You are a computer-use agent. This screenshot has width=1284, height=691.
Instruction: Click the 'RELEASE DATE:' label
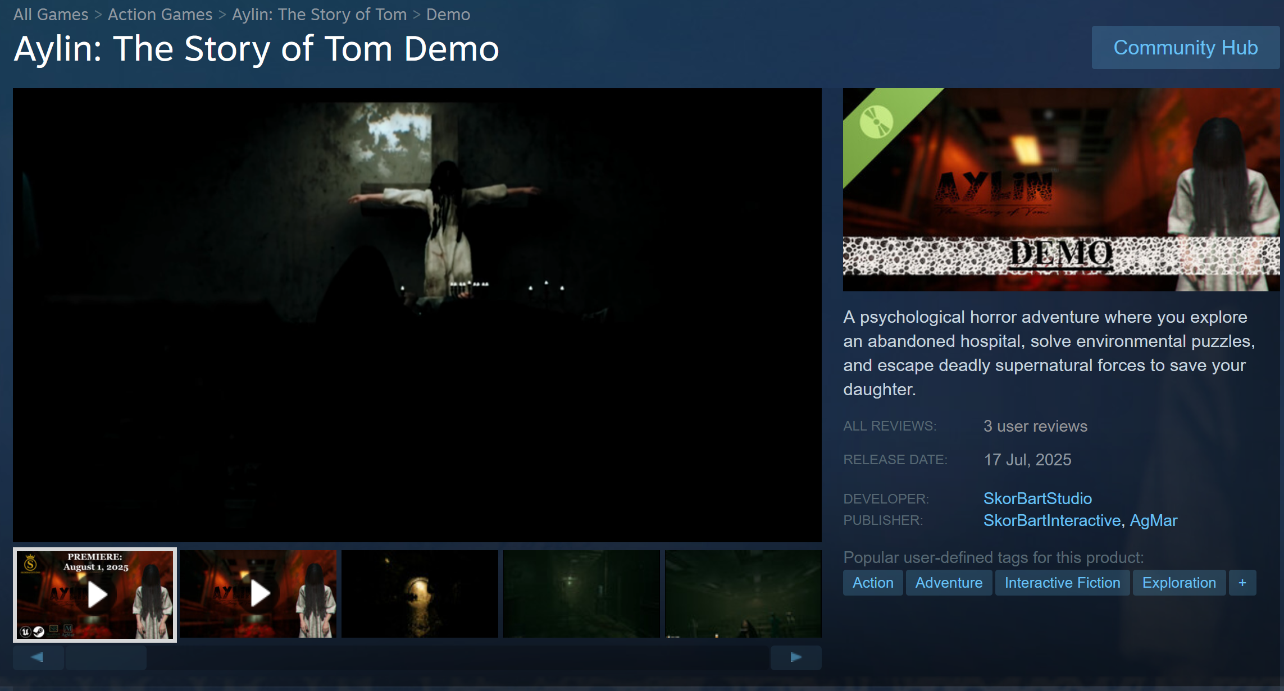coord(895,460)
